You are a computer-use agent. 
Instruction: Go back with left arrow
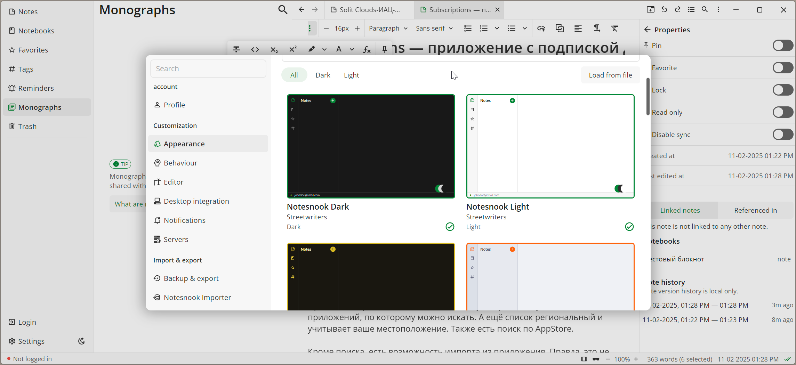click(x=301, y=10)
